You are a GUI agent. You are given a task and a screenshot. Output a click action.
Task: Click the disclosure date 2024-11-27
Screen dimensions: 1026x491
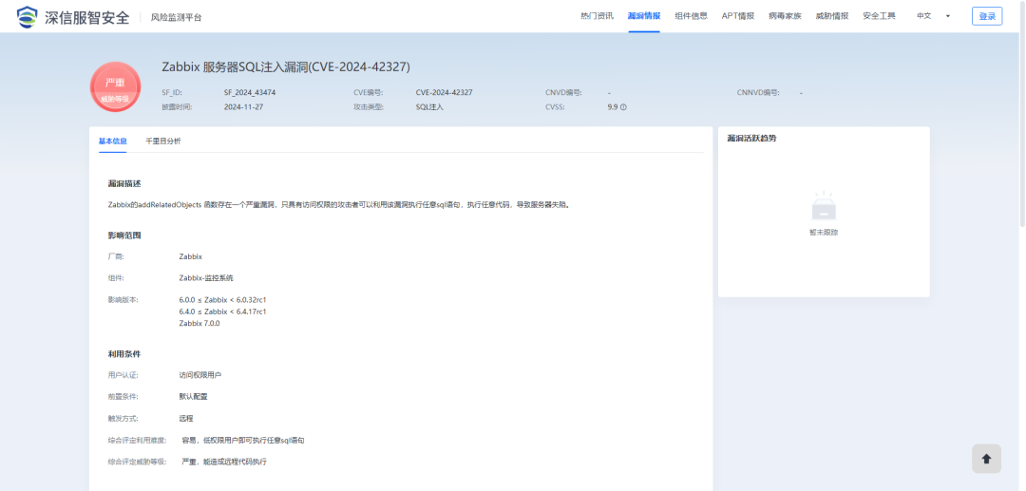tap(243, 107)
